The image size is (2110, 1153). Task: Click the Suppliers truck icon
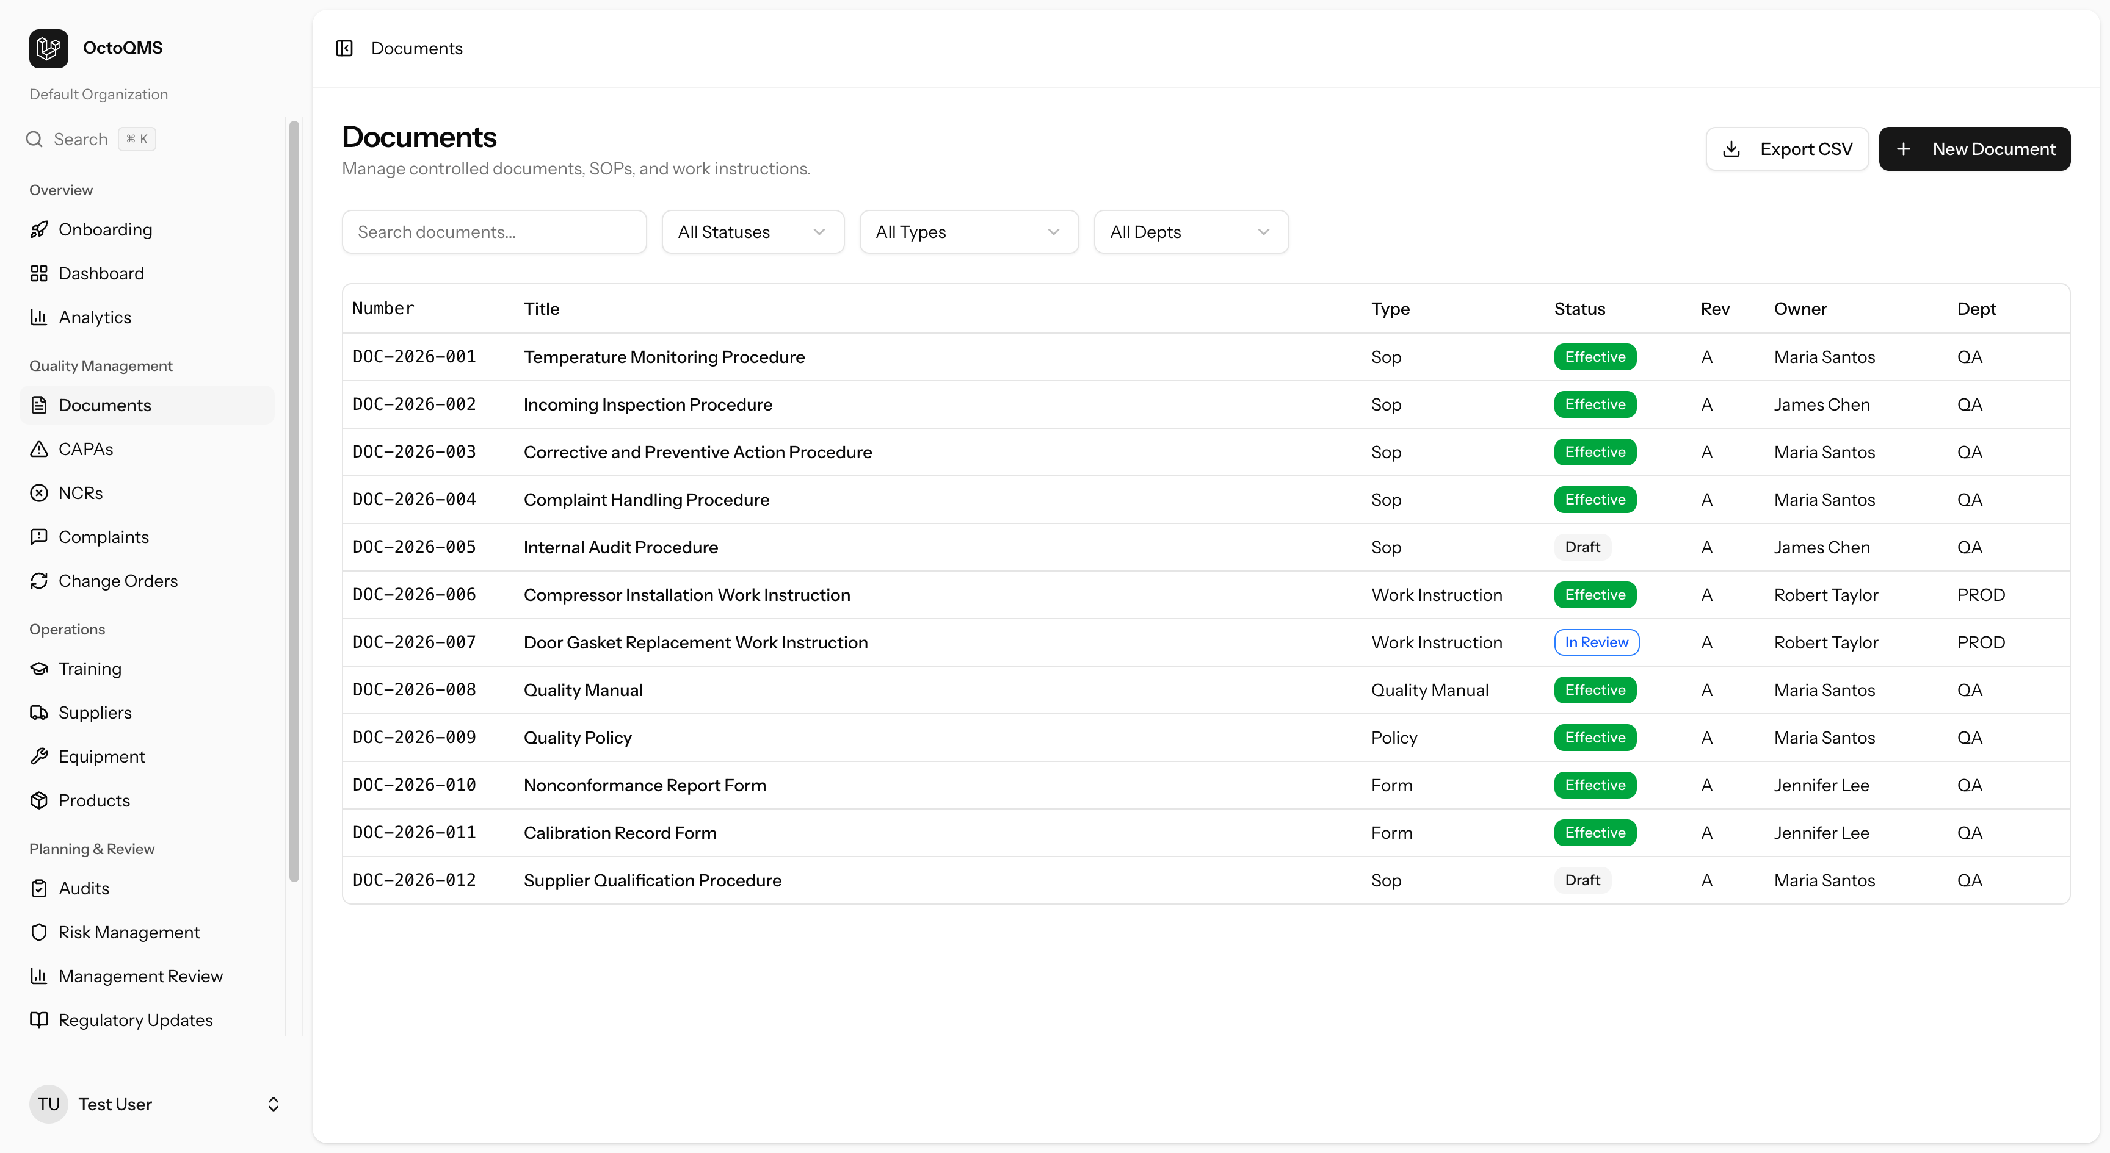pyautogui.click(x=38, y=712)
